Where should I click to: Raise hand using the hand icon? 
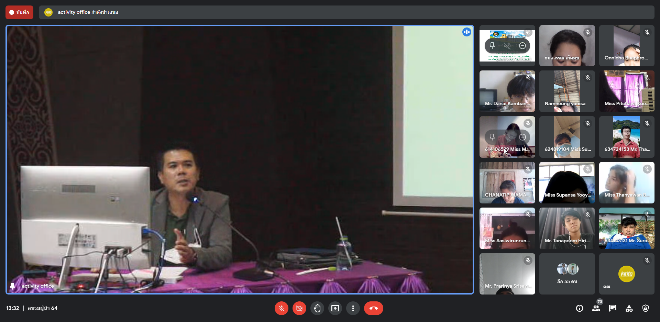(317, 308)
